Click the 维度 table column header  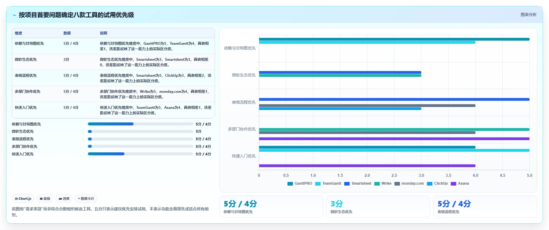[18, 33]
